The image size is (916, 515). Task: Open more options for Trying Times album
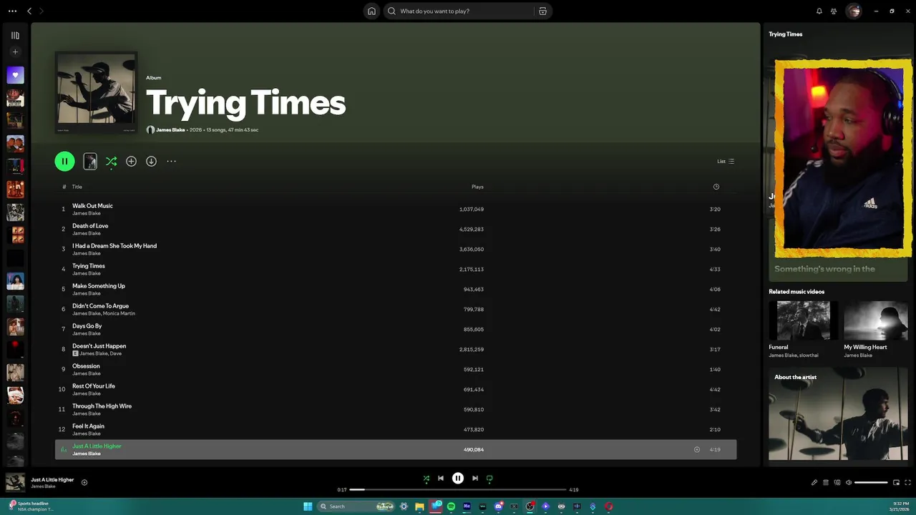[171, 162]
